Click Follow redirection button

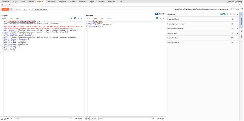click(x=41, y=9)
